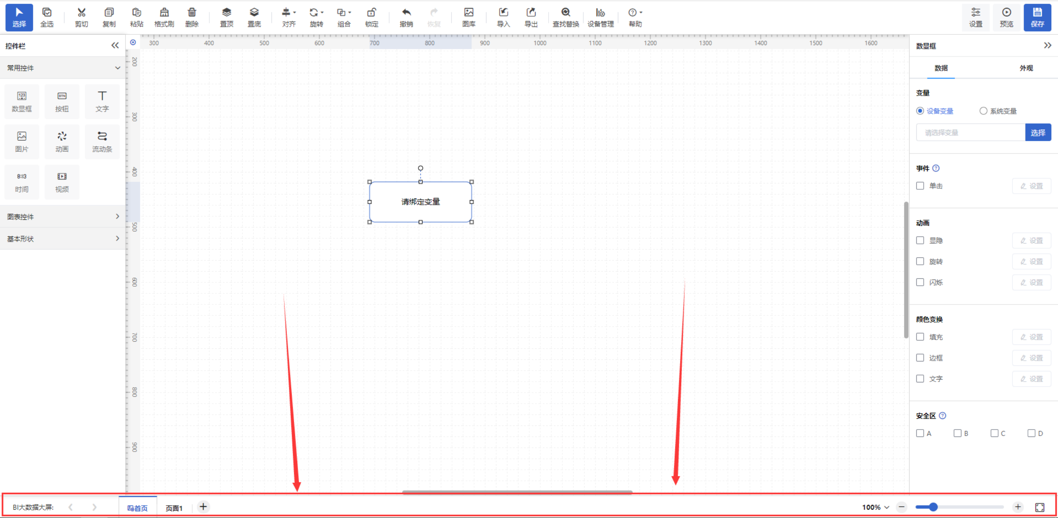Select the 格式刷 format painter
1058x518 pixels.
pos(164,18)
